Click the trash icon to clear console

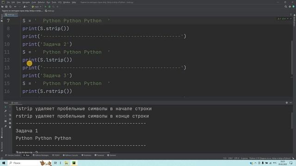pyautogui.click(x=10, y=127)
